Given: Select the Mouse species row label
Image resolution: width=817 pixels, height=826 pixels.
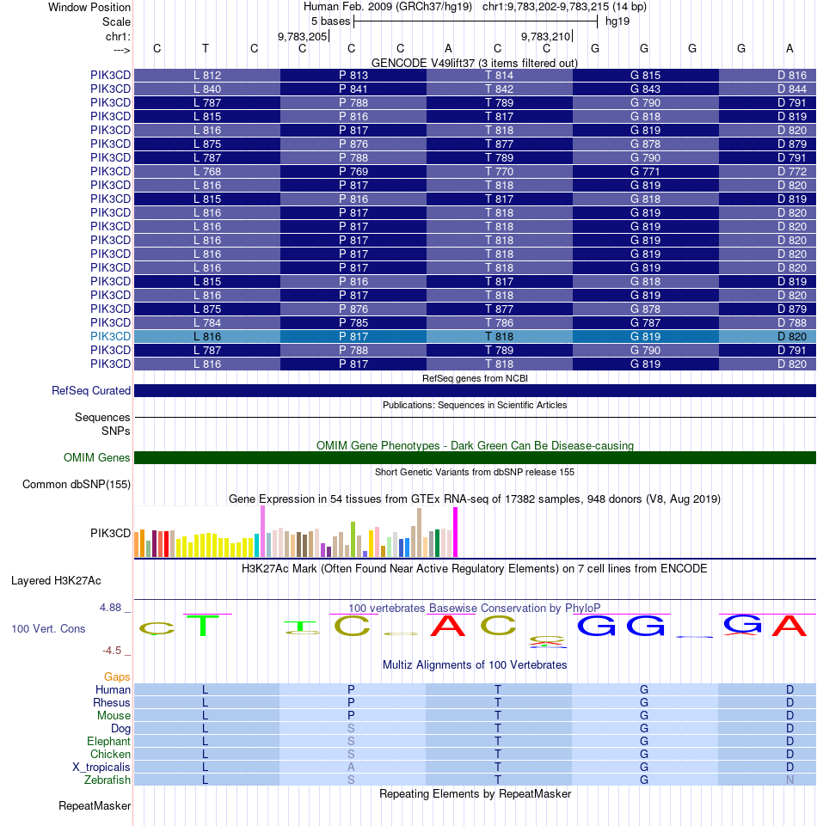Looking at the screenshot, I should point(114,715).
